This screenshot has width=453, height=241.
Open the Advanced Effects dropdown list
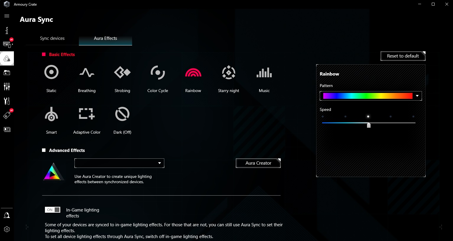coord(119,163)
